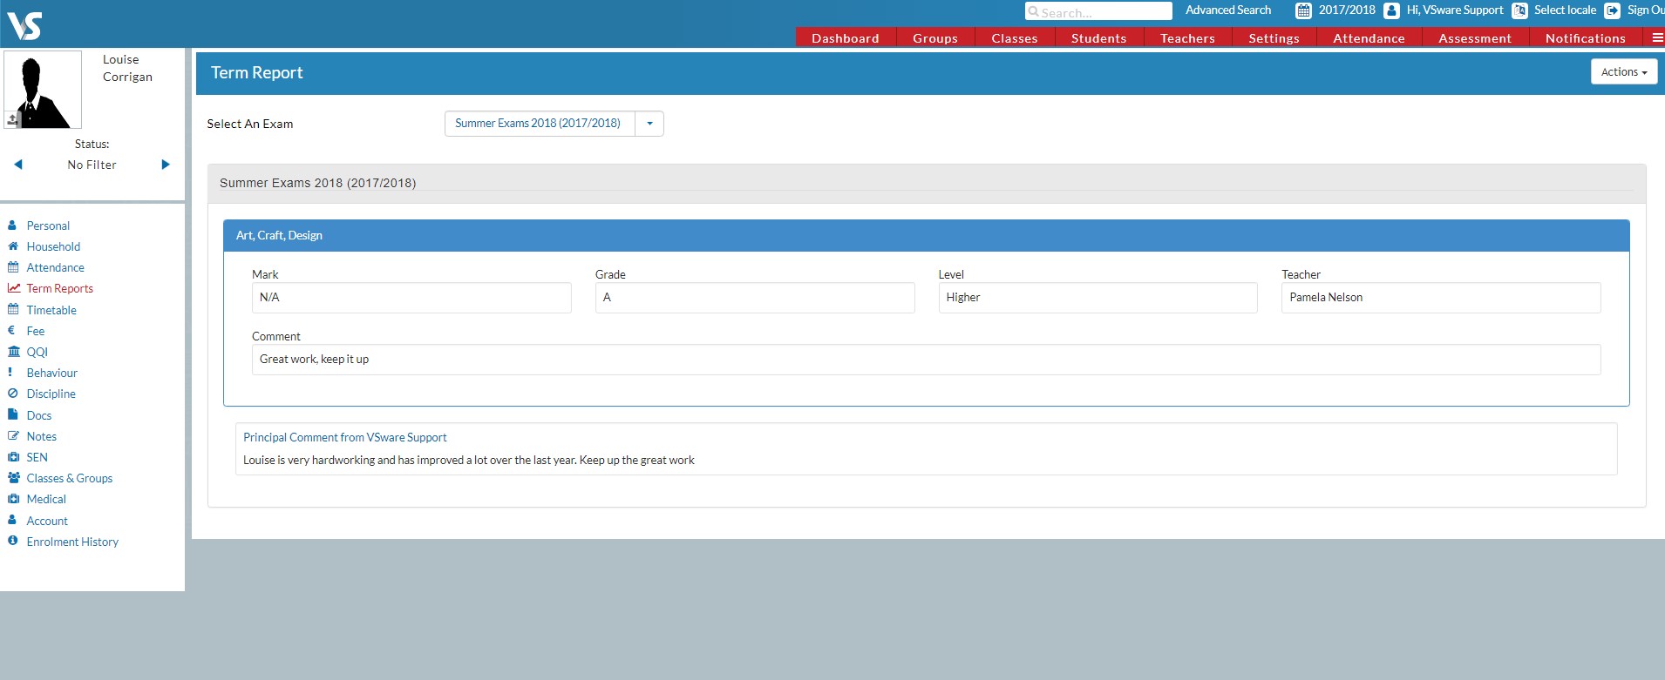
Task: Click Louise Corrigan's profile photo
Action: point(43,90)
